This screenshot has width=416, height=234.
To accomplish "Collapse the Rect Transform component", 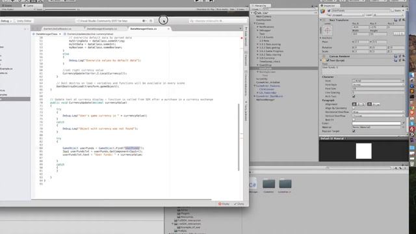I will [321, 20].
